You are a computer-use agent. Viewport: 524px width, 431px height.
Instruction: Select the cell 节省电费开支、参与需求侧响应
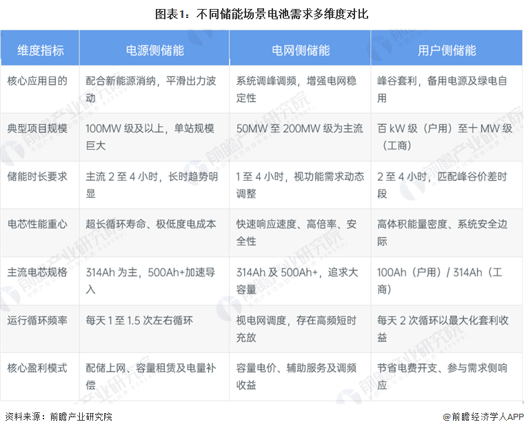coord(442,376)
